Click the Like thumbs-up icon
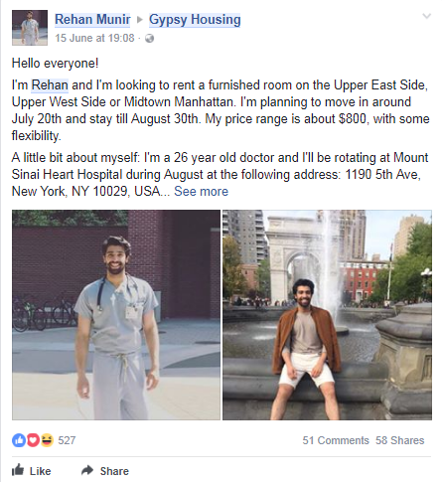The height and width of the screenshot is (482, 442). pyautogui.click(x=18, y=470)
